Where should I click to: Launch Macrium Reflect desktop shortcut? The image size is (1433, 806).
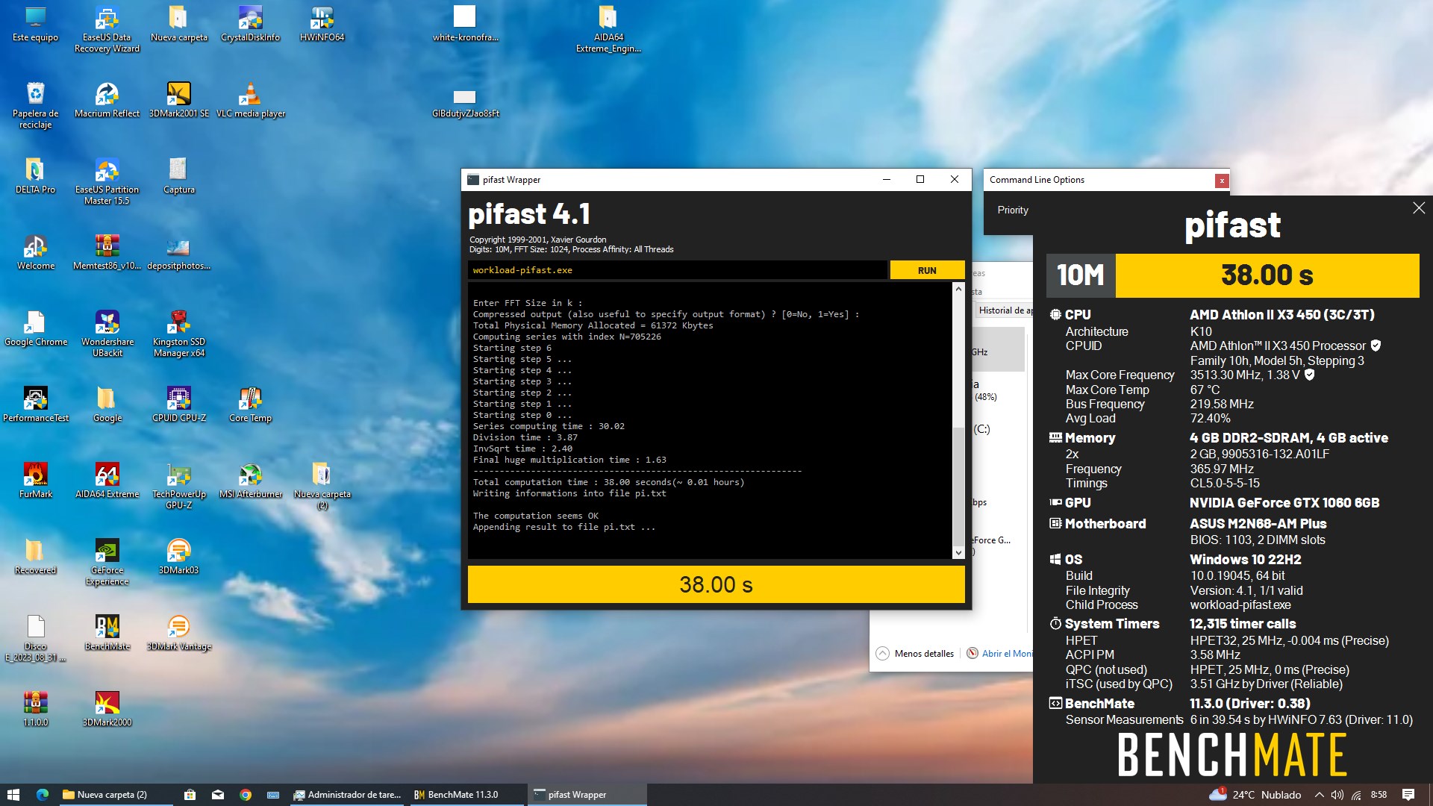(x=107, y=100)
